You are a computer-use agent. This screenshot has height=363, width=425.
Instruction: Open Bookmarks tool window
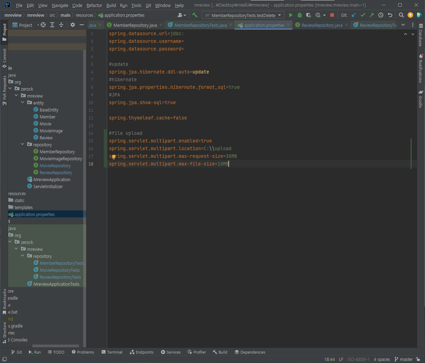coord(4,302)
